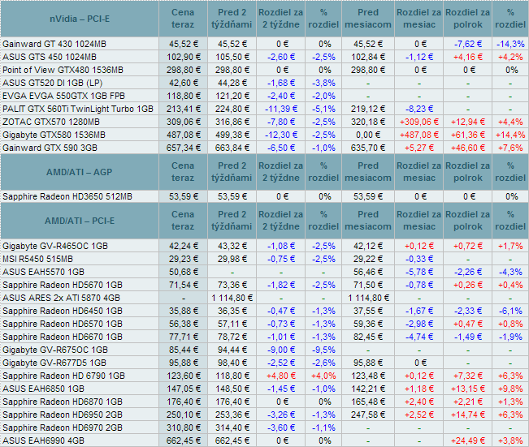Click the 165,48 € month-ago price cell
529x447 pixels.
[x=368, y=402]
